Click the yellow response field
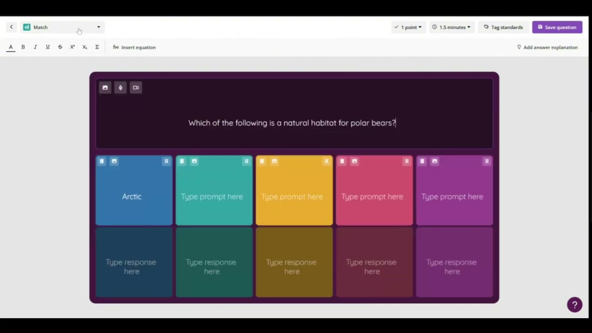 click(x=294, y=263)
